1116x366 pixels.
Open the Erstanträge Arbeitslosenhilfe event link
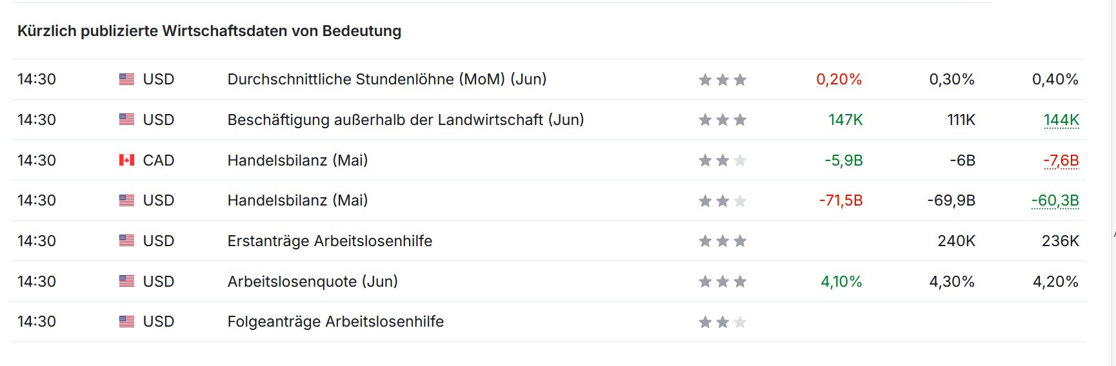[330, 241]
